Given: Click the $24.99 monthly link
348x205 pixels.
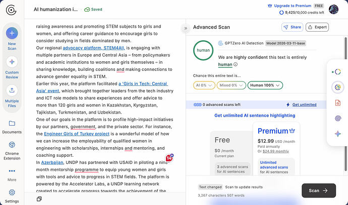Looking at the screenshot, I should [276, 151].
